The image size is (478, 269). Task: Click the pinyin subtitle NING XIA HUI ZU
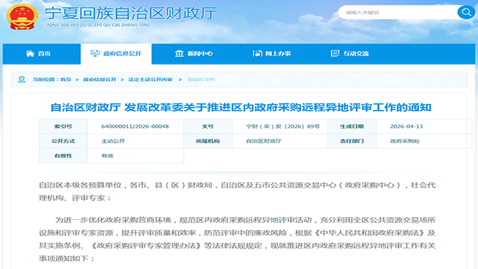pyautogui.click(x=99, y=25)
